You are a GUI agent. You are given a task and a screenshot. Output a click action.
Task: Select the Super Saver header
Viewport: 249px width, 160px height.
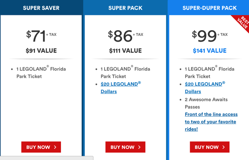[x=41, y=7]
